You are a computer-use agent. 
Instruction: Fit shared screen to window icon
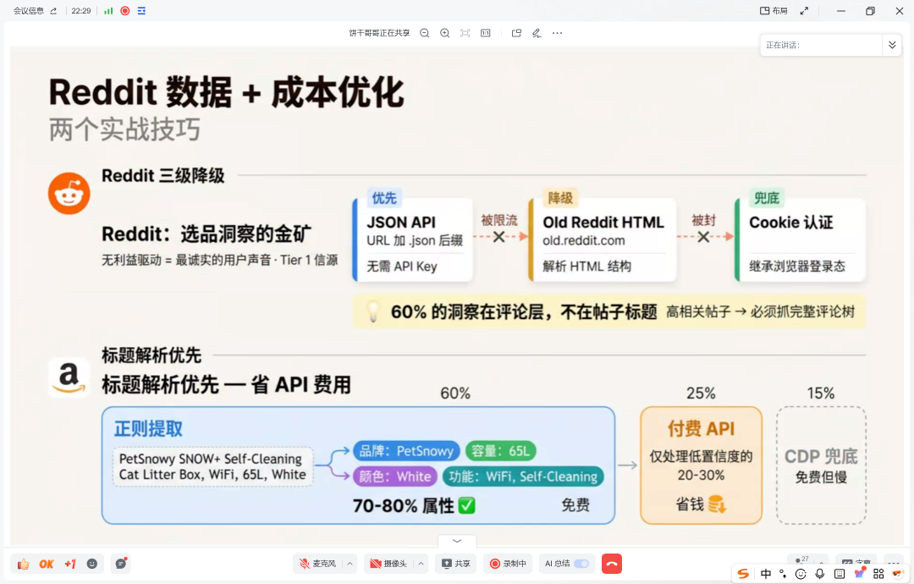(x=465, y=33)
